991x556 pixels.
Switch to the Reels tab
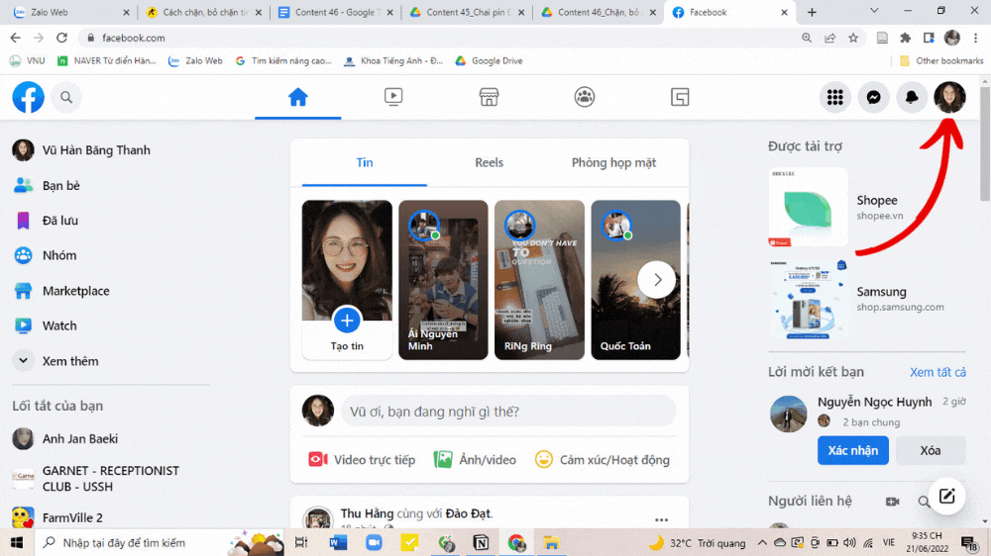point(489,162)
